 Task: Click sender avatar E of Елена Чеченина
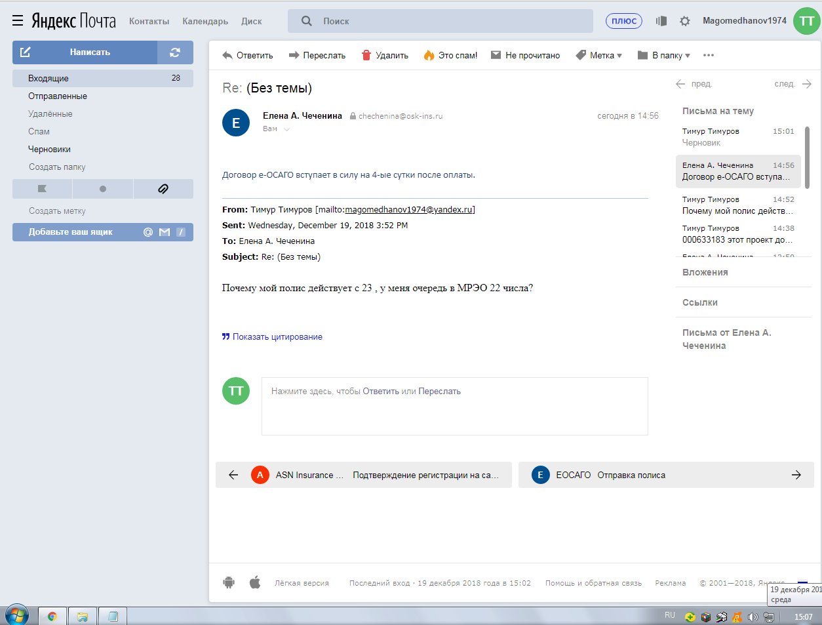pyautogui.click(x=236, y=123)
